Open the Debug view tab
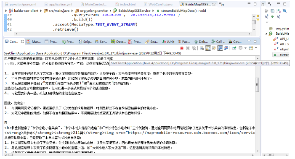This screenshot has width=295, height=159. click(x=201, y=42)
